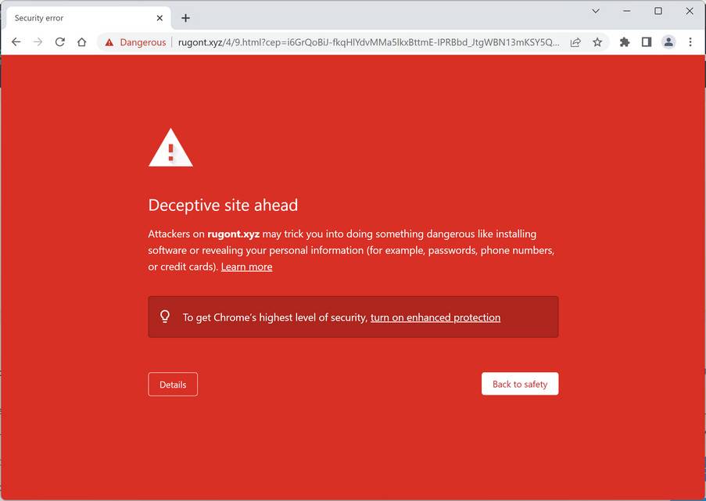Click the address bar URL
Screen dimensions: 706x501
tap(369, 42)
